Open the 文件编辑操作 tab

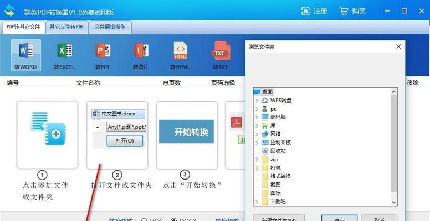110,27
